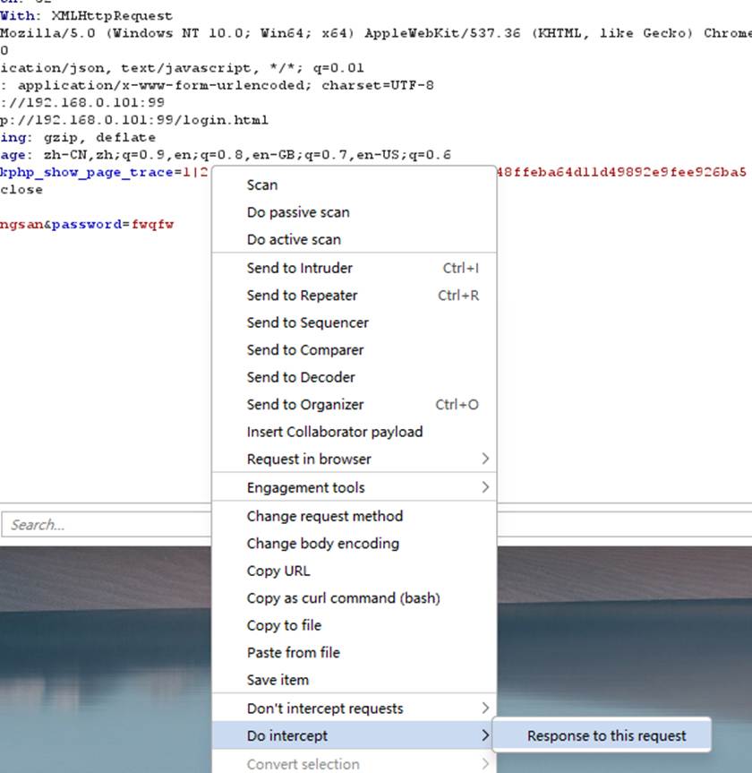
Task: Send the request to Decoder
Action: (354, 377)
